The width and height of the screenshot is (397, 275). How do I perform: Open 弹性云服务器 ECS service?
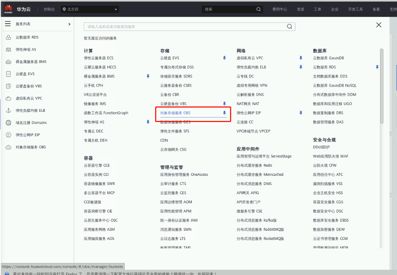tap(99, 58)
